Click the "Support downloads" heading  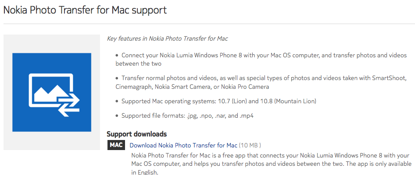point(136,134)
